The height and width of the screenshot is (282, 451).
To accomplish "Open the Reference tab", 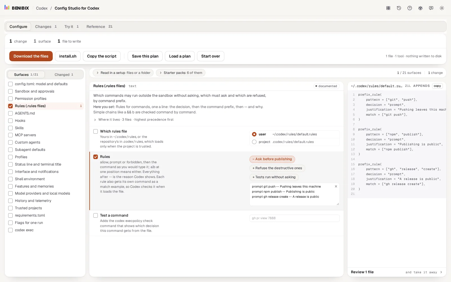I will (99, 27).
